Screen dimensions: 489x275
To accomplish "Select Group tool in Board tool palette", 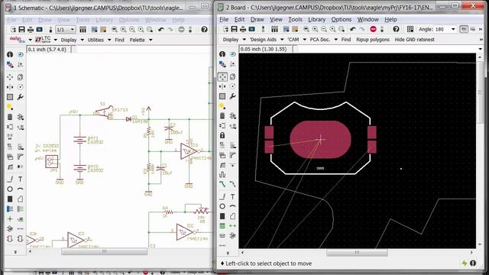I will tap(222, 96).
